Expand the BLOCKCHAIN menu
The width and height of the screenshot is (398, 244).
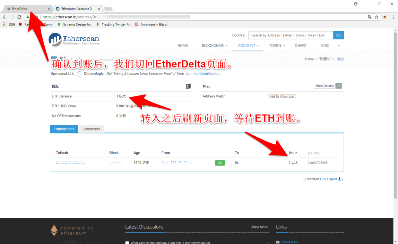pyautogui.click(x=215, y=46)
